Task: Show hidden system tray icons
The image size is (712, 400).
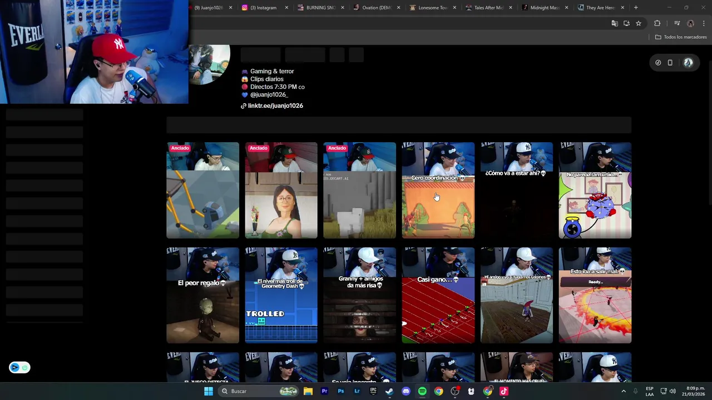Action: click(624, 391)
